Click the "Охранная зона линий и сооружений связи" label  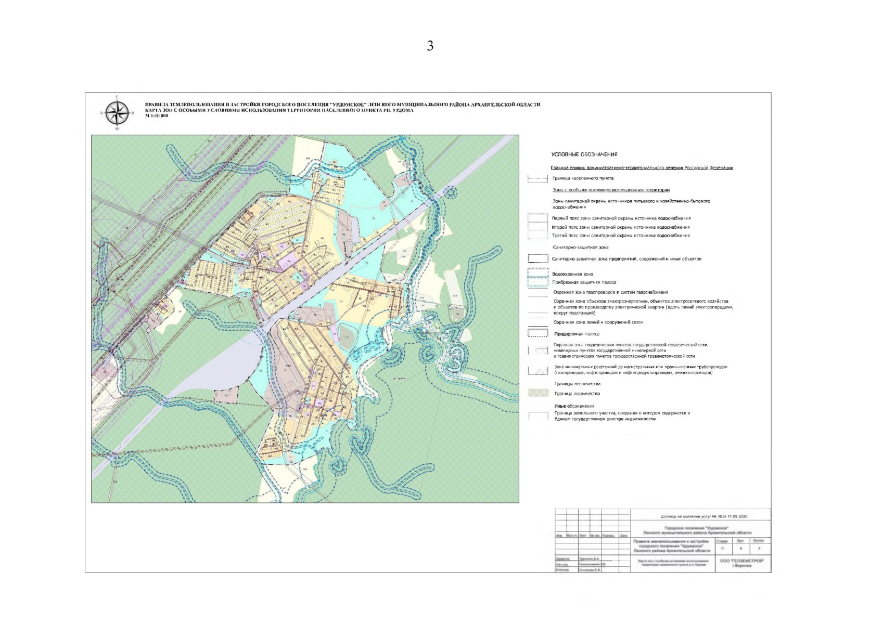click(598, 322)
